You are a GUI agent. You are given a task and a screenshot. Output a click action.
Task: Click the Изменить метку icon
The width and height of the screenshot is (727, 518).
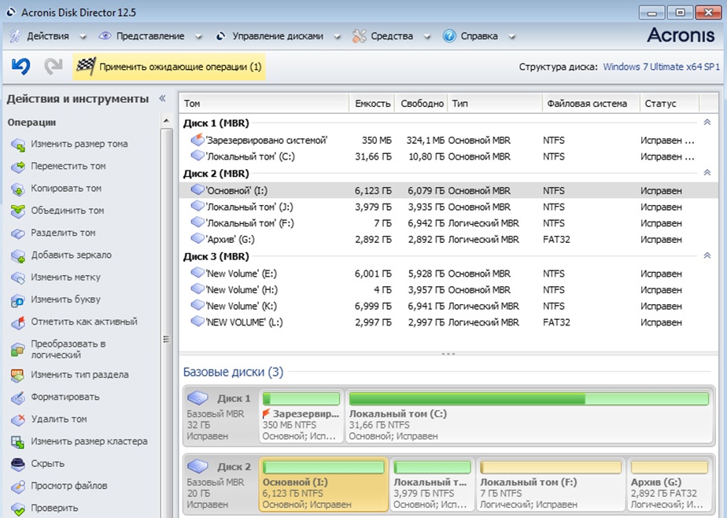tap(17, 278)
